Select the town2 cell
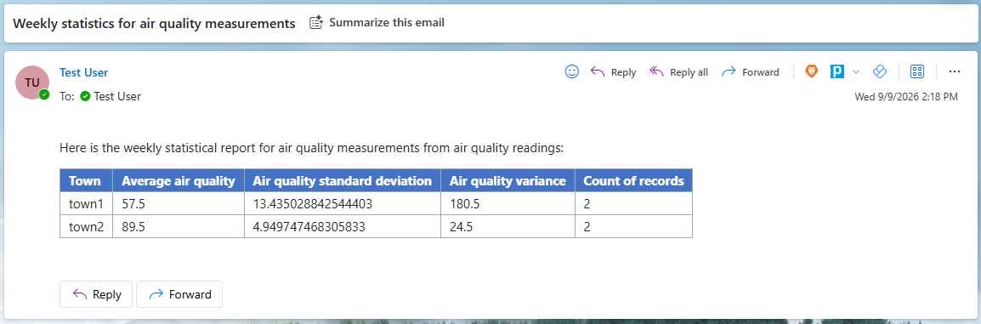This screenshot has height=324, width=981. pos(86,226)
